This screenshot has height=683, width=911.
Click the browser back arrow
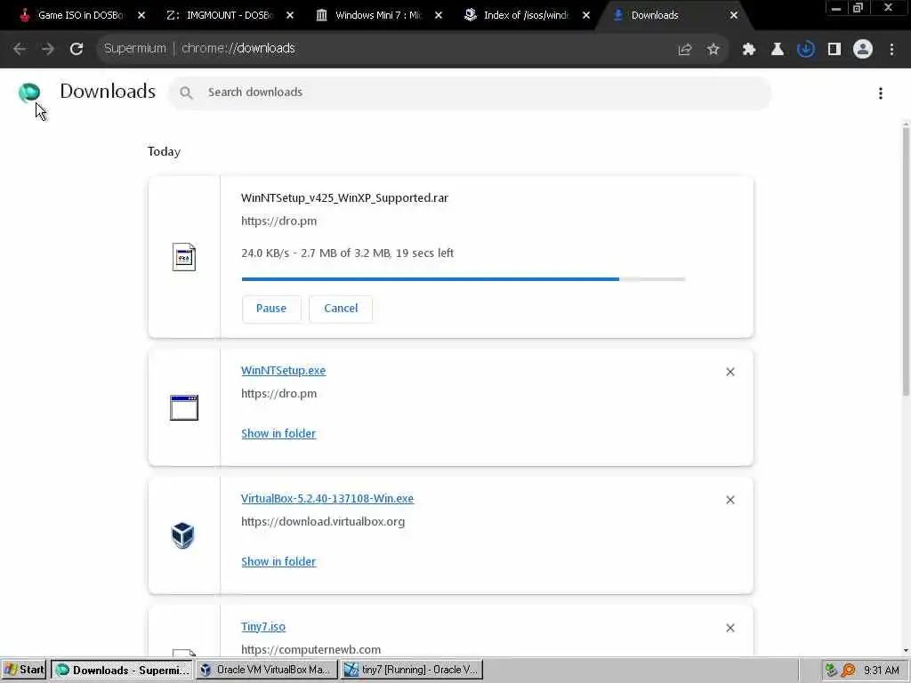pyautogui.click(x=20, y=49)
